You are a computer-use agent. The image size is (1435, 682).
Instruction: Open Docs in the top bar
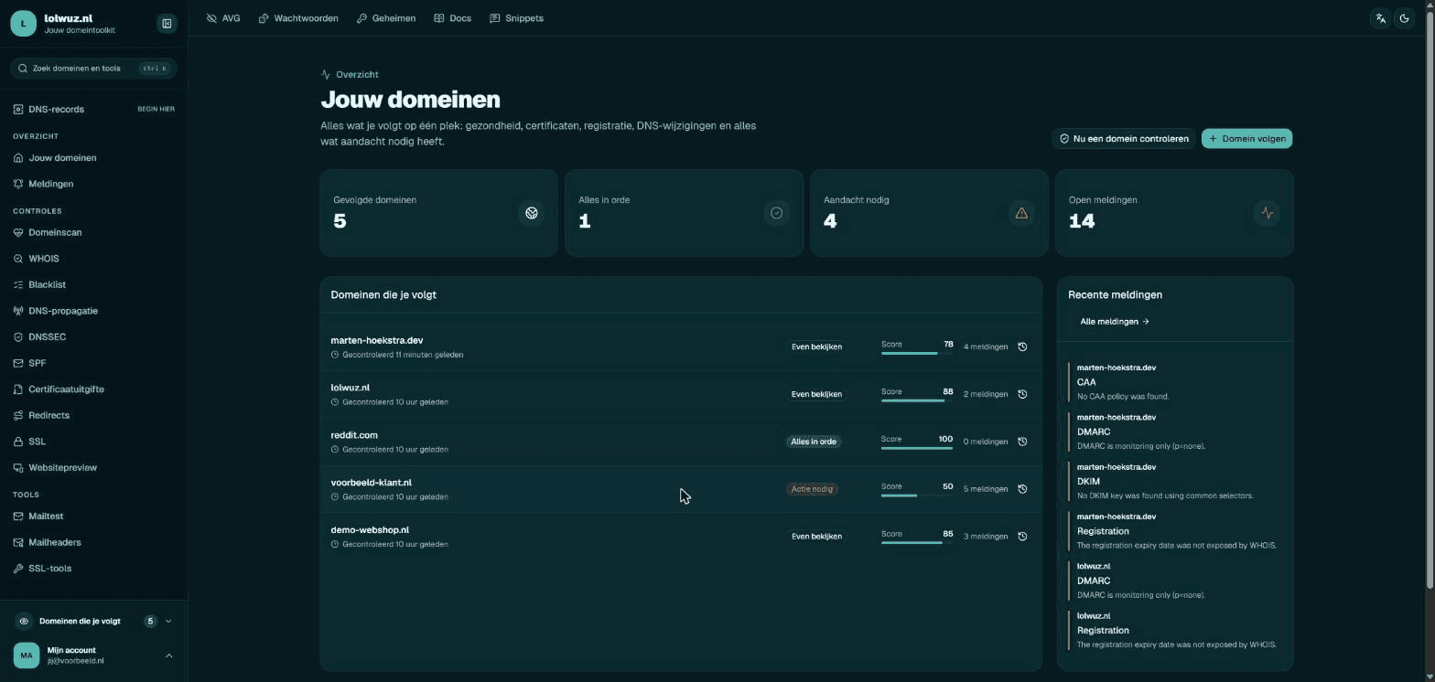pyautogui.click(x=453, y=18)
